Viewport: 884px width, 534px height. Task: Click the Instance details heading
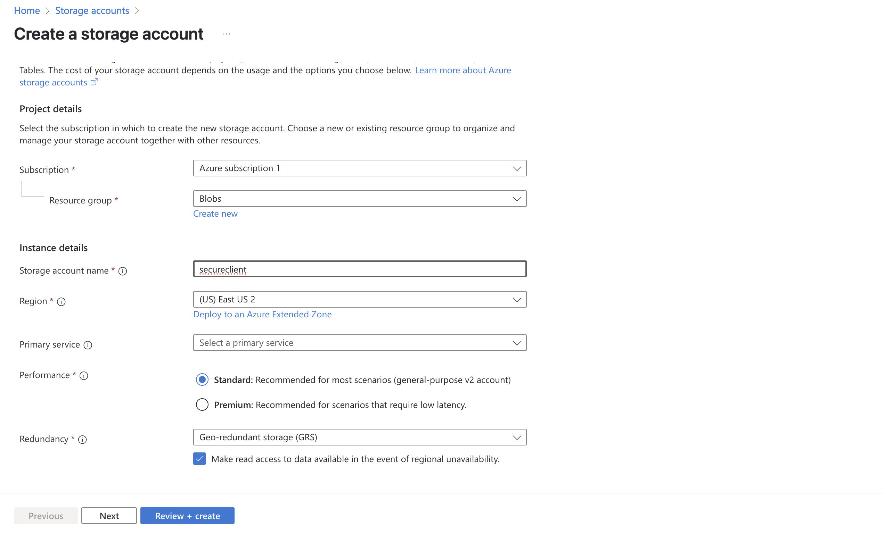[54, 248]
